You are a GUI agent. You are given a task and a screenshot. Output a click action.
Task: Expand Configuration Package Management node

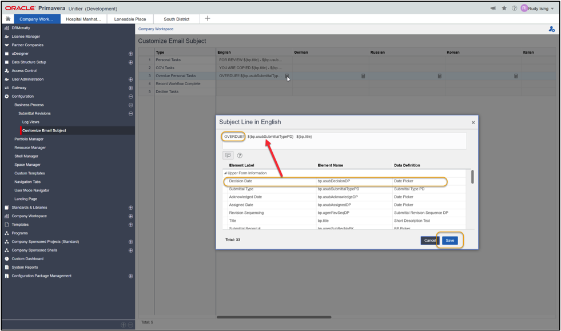(x=130, y=276)
